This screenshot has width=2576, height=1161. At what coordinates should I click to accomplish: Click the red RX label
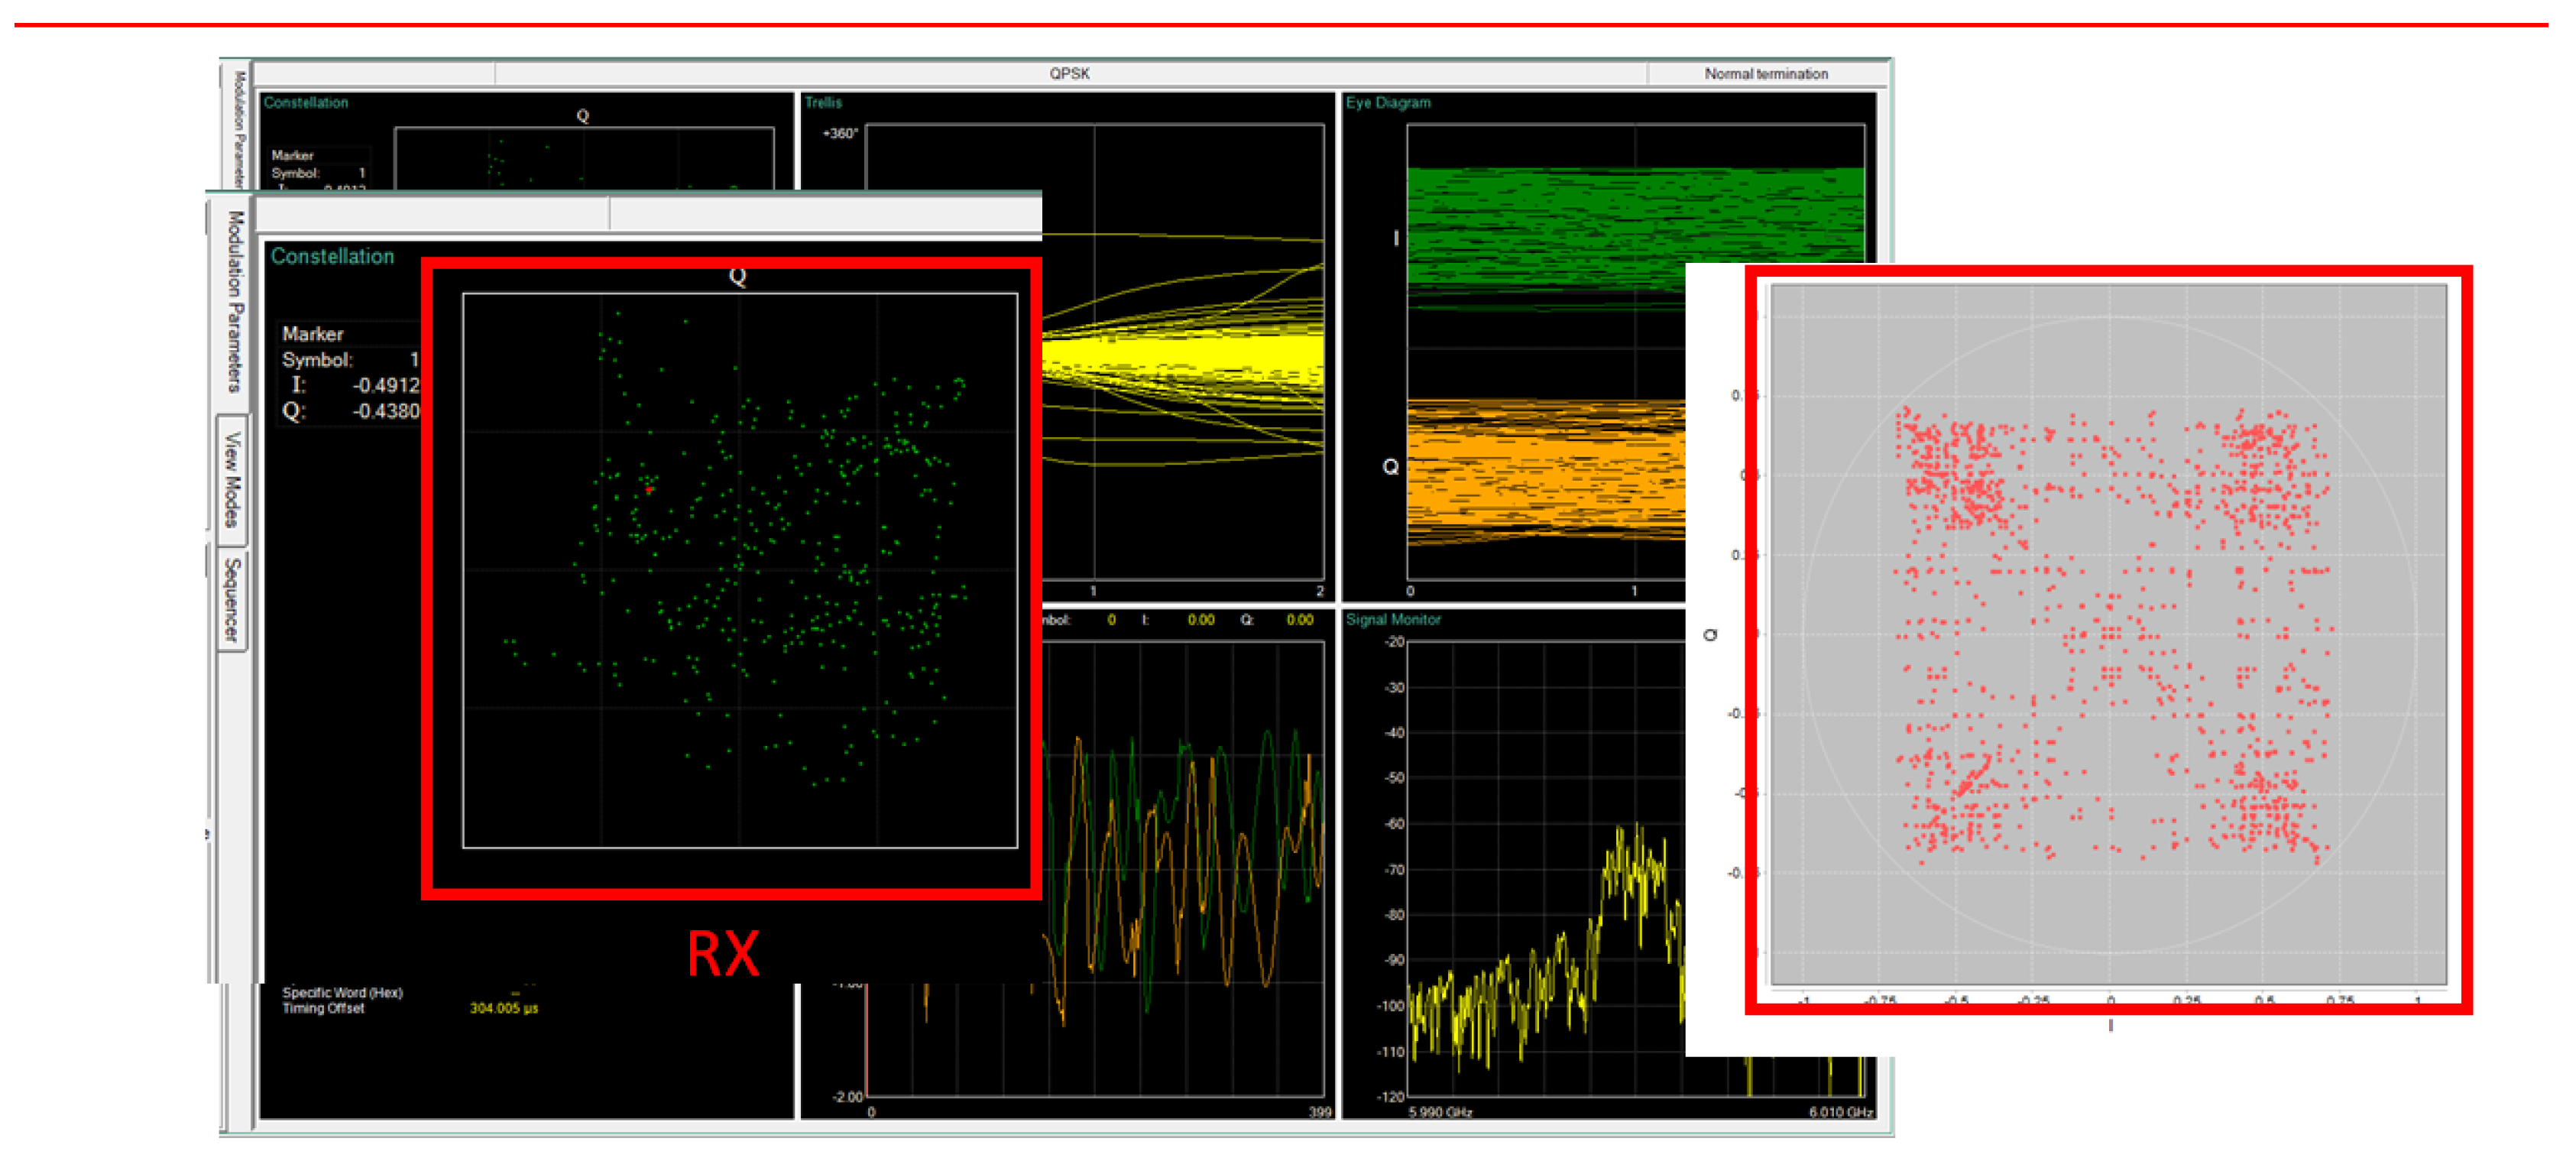723,953
